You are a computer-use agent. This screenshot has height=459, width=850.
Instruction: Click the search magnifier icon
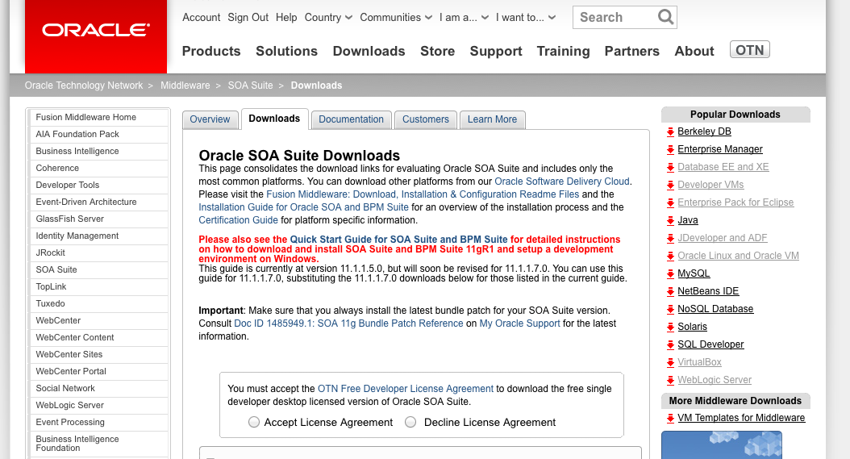click(665, 18)
